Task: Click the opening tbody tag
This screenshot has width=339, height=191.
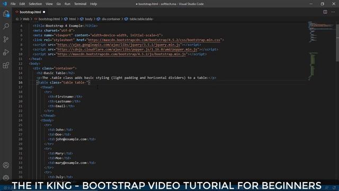Action: click(x=47, y=120)
